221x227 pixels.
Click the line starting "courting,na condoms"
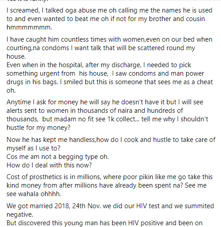coord(100,48)
